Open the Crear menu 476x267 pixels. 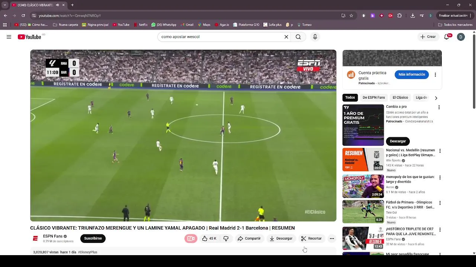click(428, 37)
